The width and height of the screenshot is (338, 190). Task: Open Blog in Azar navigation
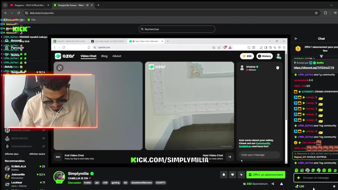click(x=104, y=56)
